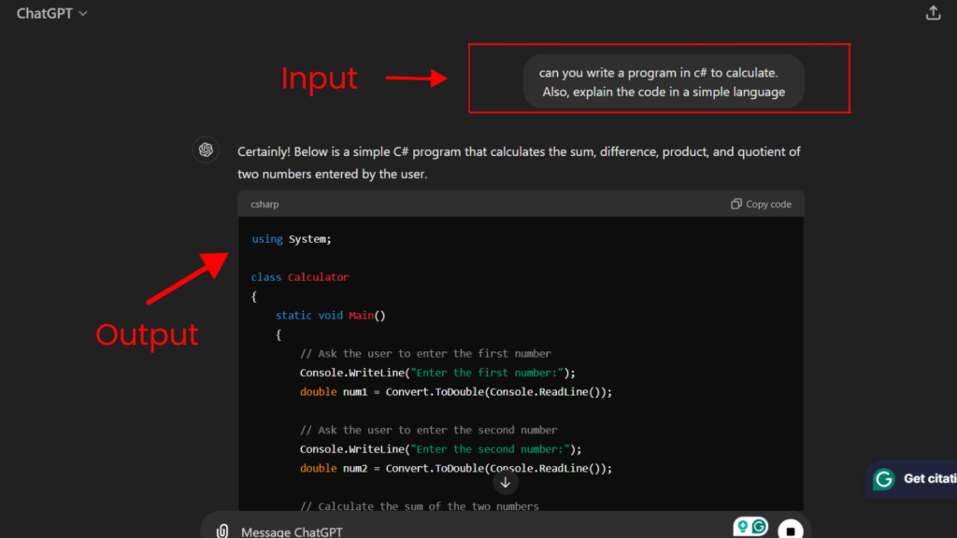Copy the csharp code block
Screen dimensions: 957x538
click(761, 205)
